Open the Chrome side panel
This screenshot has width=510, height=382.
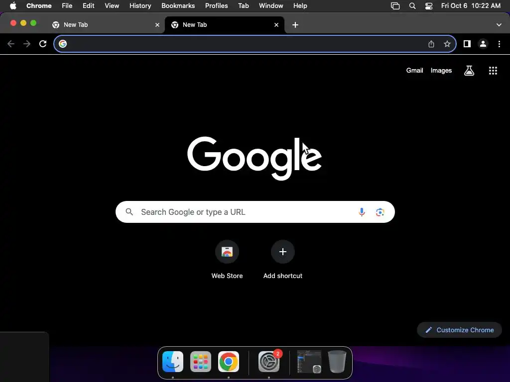tap(467, 44)
